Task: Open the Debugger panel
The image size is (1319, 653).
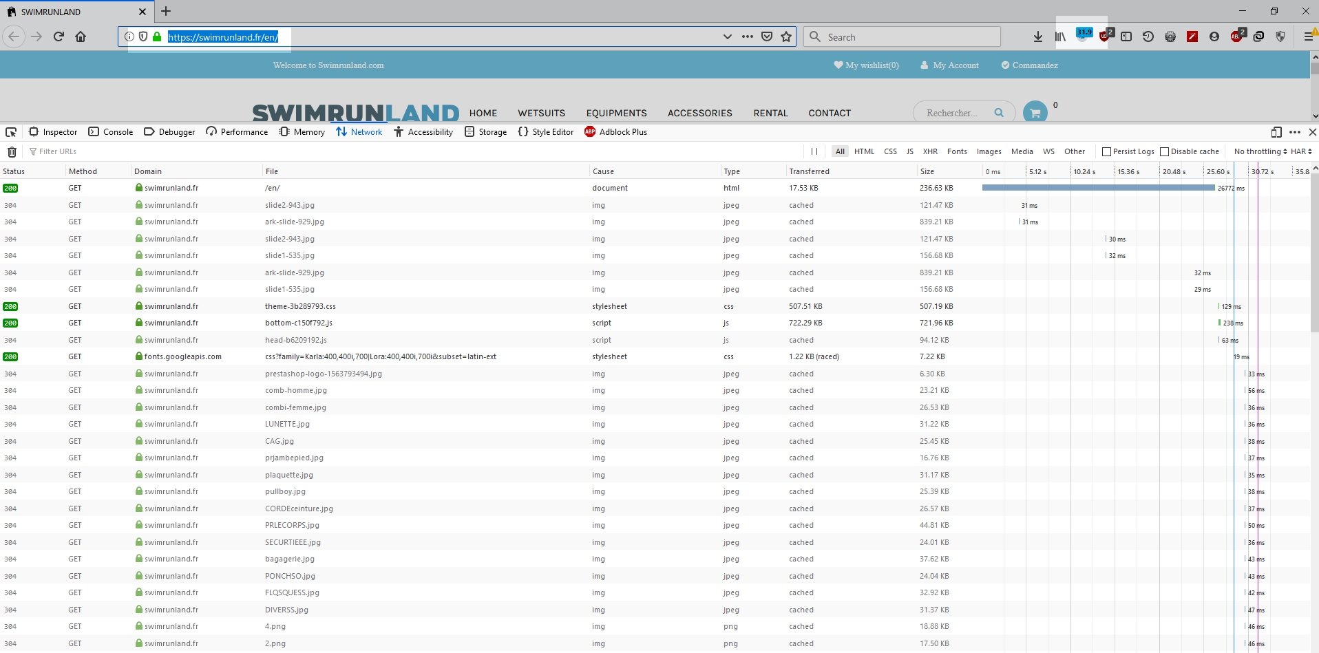Action: tap(169, 132)
